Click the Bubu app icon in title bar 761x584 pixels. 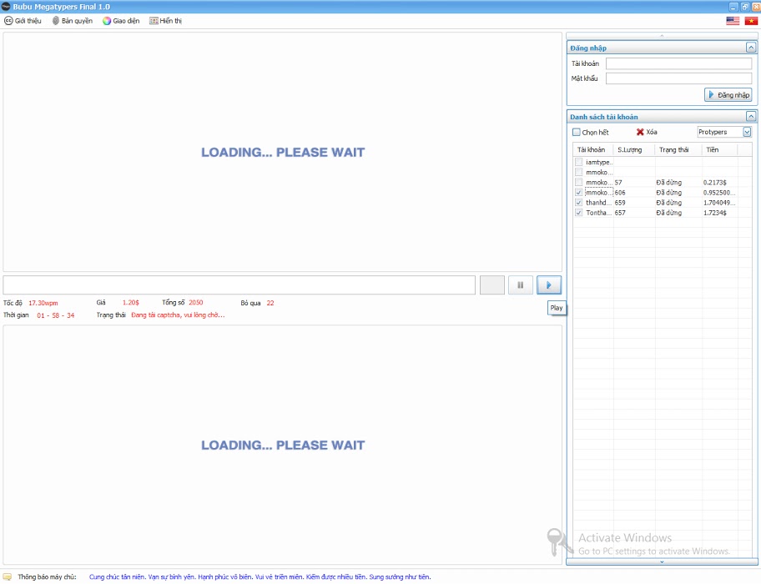7,7
